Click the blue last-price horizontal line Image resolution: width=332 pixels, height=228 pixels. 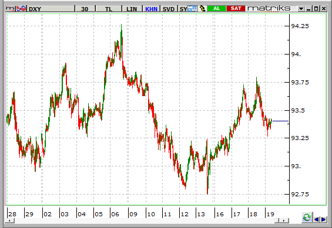[280, 121]
